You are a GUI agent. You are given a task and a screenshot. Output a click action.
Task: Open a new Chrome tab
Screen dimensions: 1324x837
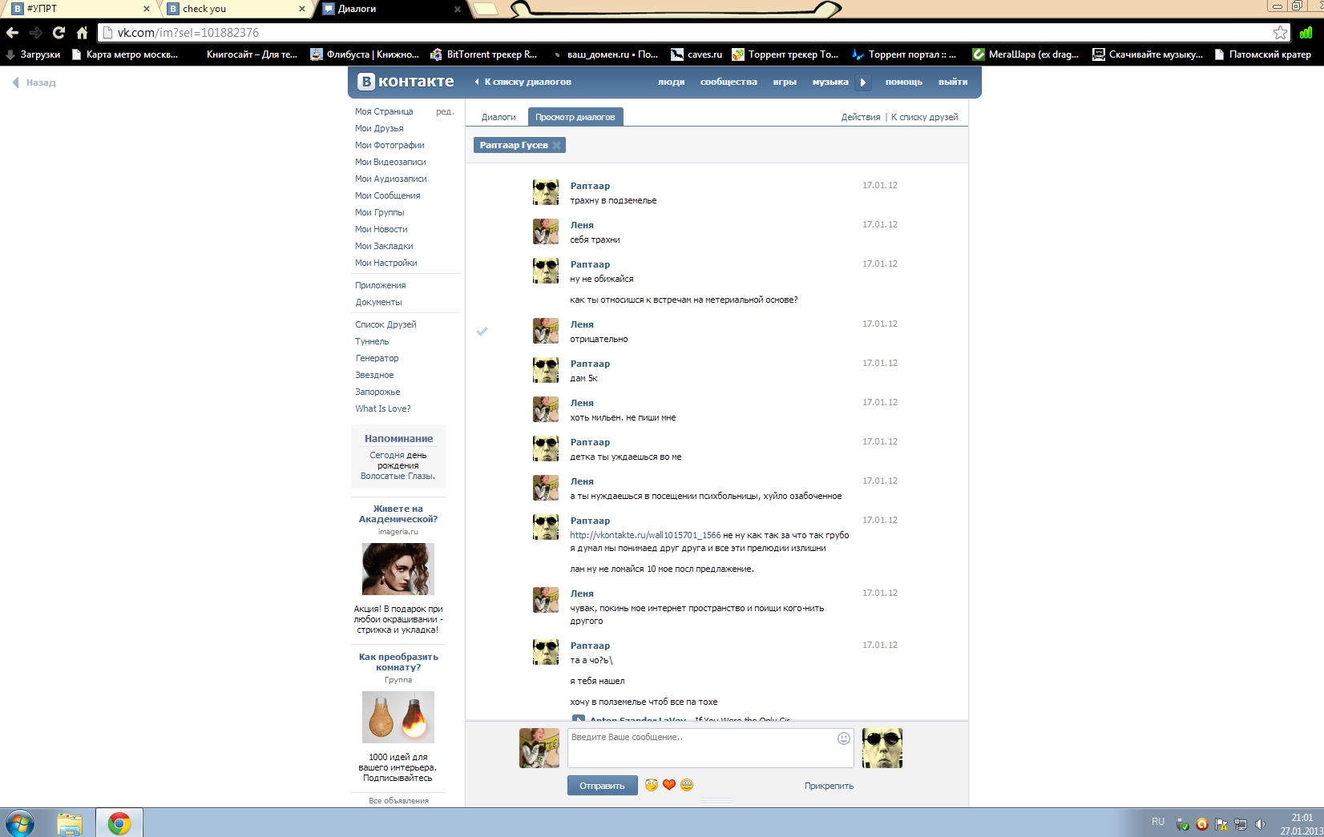click(x=486, y=9)
